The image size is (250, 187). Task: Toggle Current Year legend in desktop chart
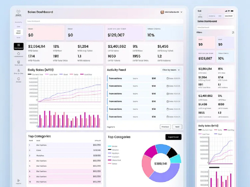pos(35,74)
